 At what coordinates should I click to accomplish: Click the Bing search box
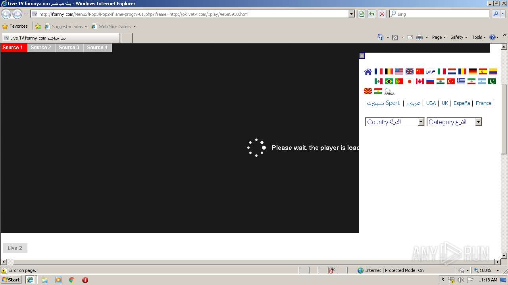[x=440, y=14]
